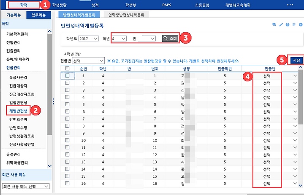The image size is (304, 195).
Task: Open 유예/면제관리 in sidebar
Action: (x=18, y=59)
